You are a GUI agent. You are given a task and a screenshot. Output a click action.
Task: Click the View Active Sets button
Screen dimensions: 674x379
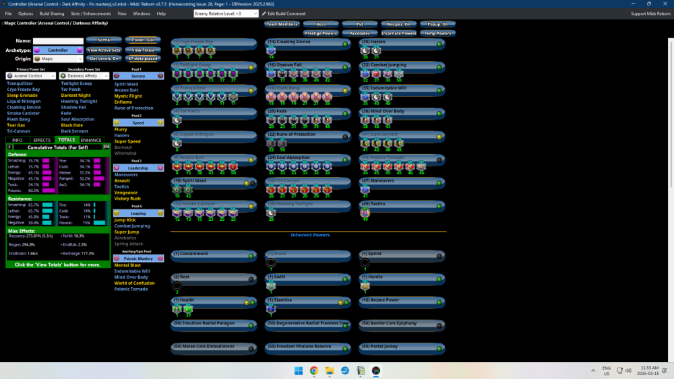[x=104, y=50]
